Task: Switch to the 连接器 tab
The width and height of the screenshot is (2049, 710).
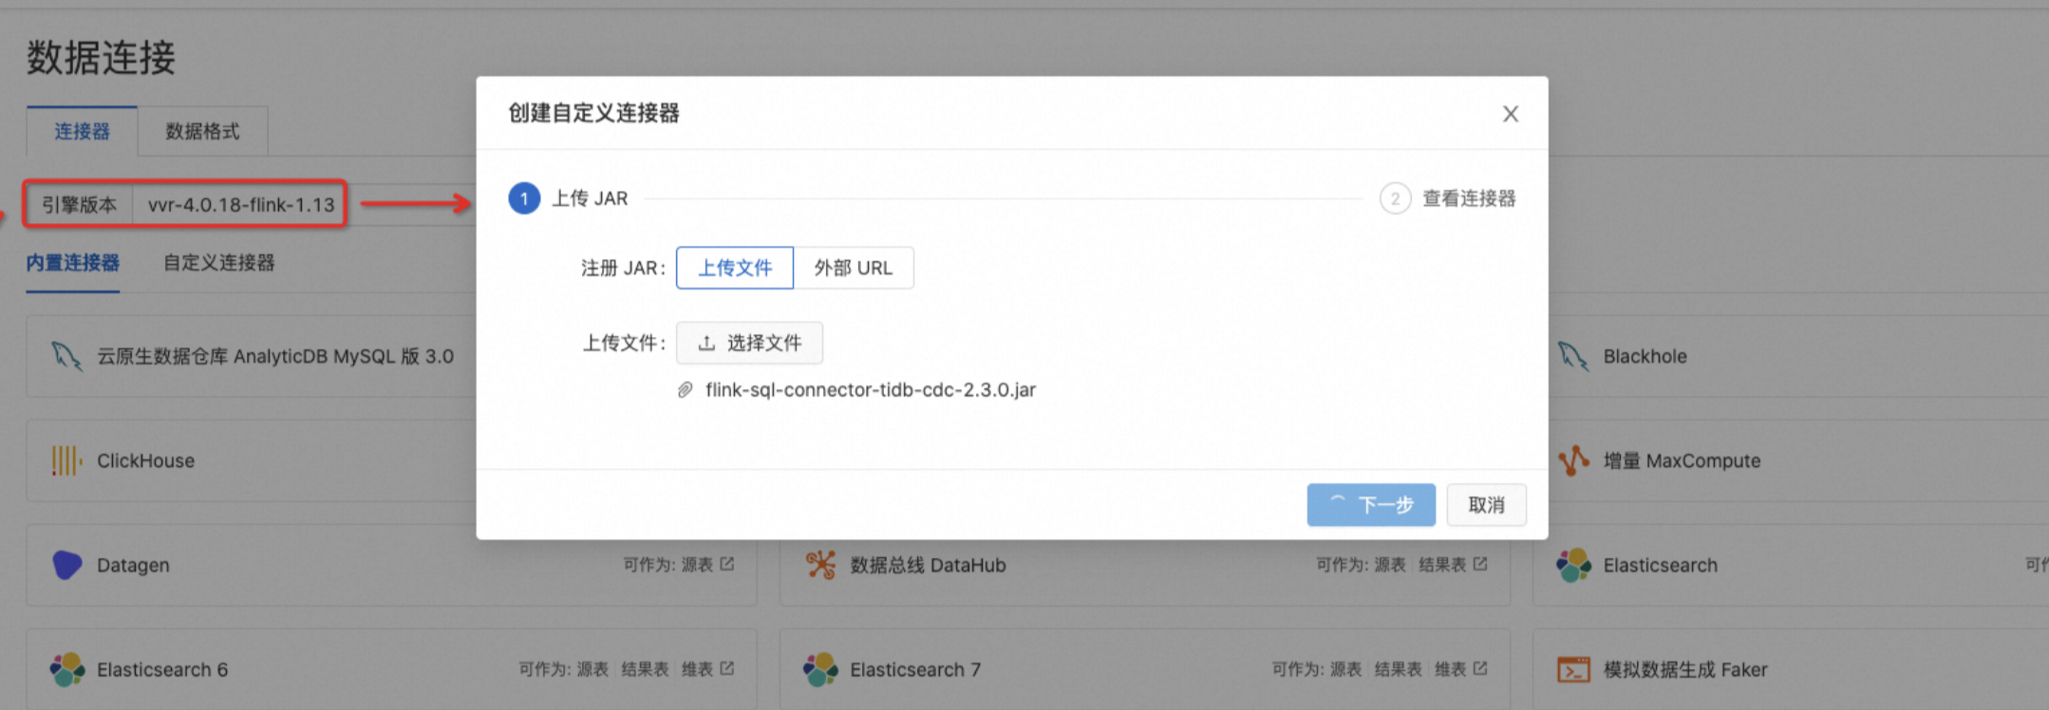Action: click(x=82, y=131)
